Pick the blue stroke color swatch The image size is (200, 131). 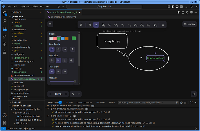(63, 38)
